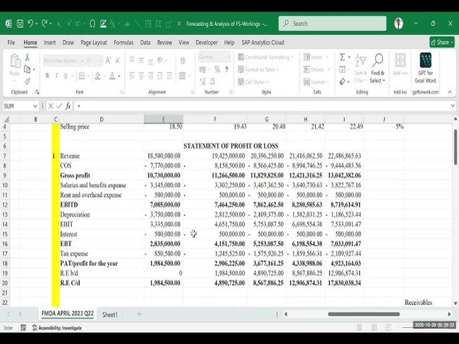Click the Search box in title bar

coord(332,23)
